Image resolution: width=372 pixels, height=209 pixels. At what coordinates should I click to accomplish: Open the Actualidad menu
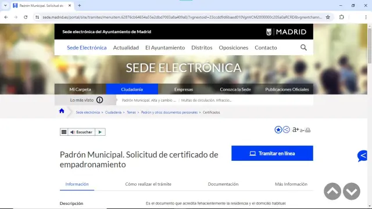point(126,48)
